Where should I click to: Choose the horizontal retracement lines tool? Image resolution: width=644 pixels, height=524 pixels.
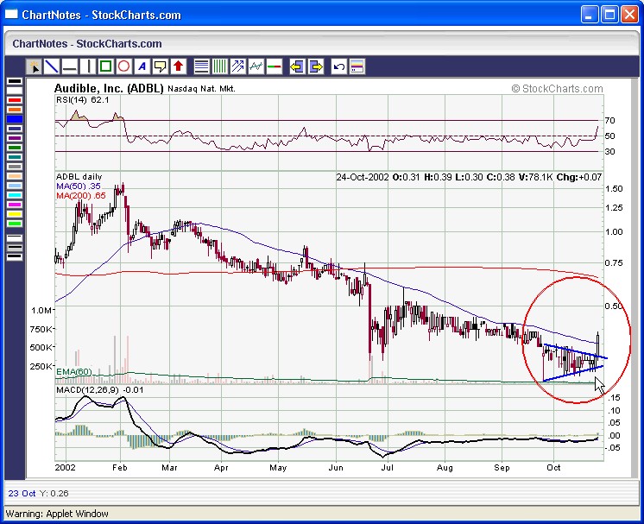click(201, 66)
